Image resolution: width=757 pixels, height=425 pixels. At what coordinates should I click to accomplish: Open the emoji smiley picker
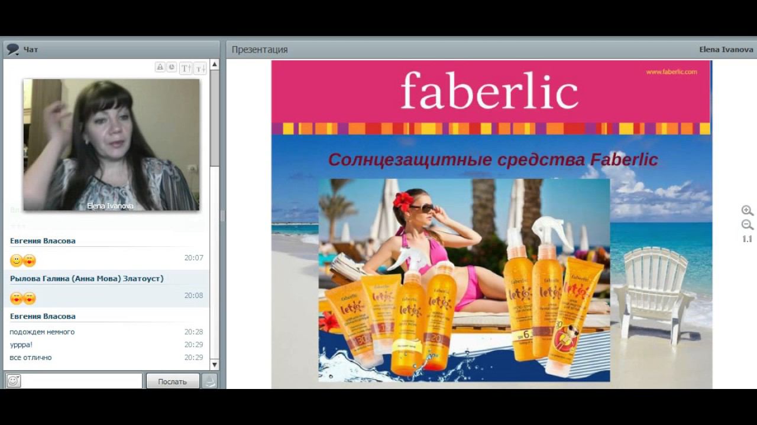pos(14,381)
